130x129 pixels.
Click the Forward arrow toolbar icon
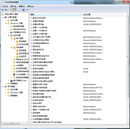click(x=6, y=10)
